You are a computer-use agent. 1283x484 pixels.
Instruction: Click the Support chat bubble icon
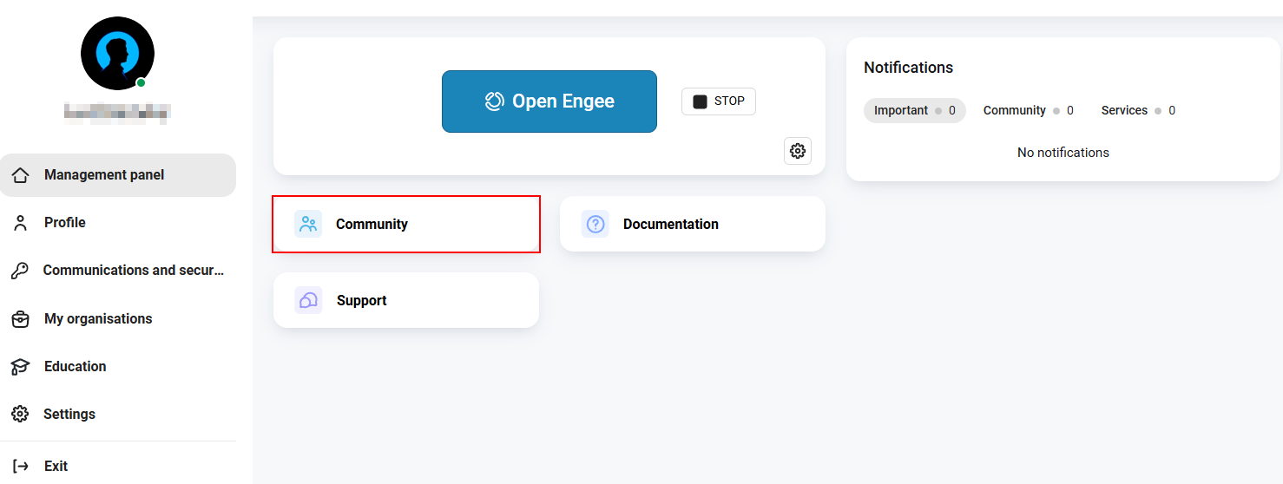click(308, 300)
